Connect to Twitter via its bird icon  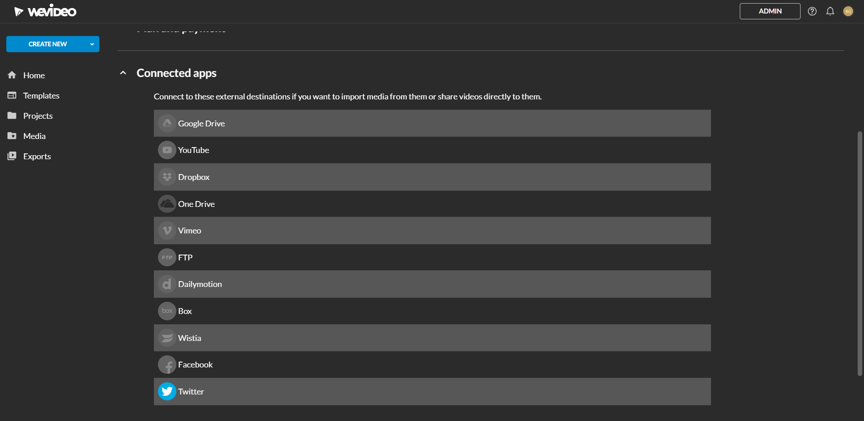click(x=167, y=391)
